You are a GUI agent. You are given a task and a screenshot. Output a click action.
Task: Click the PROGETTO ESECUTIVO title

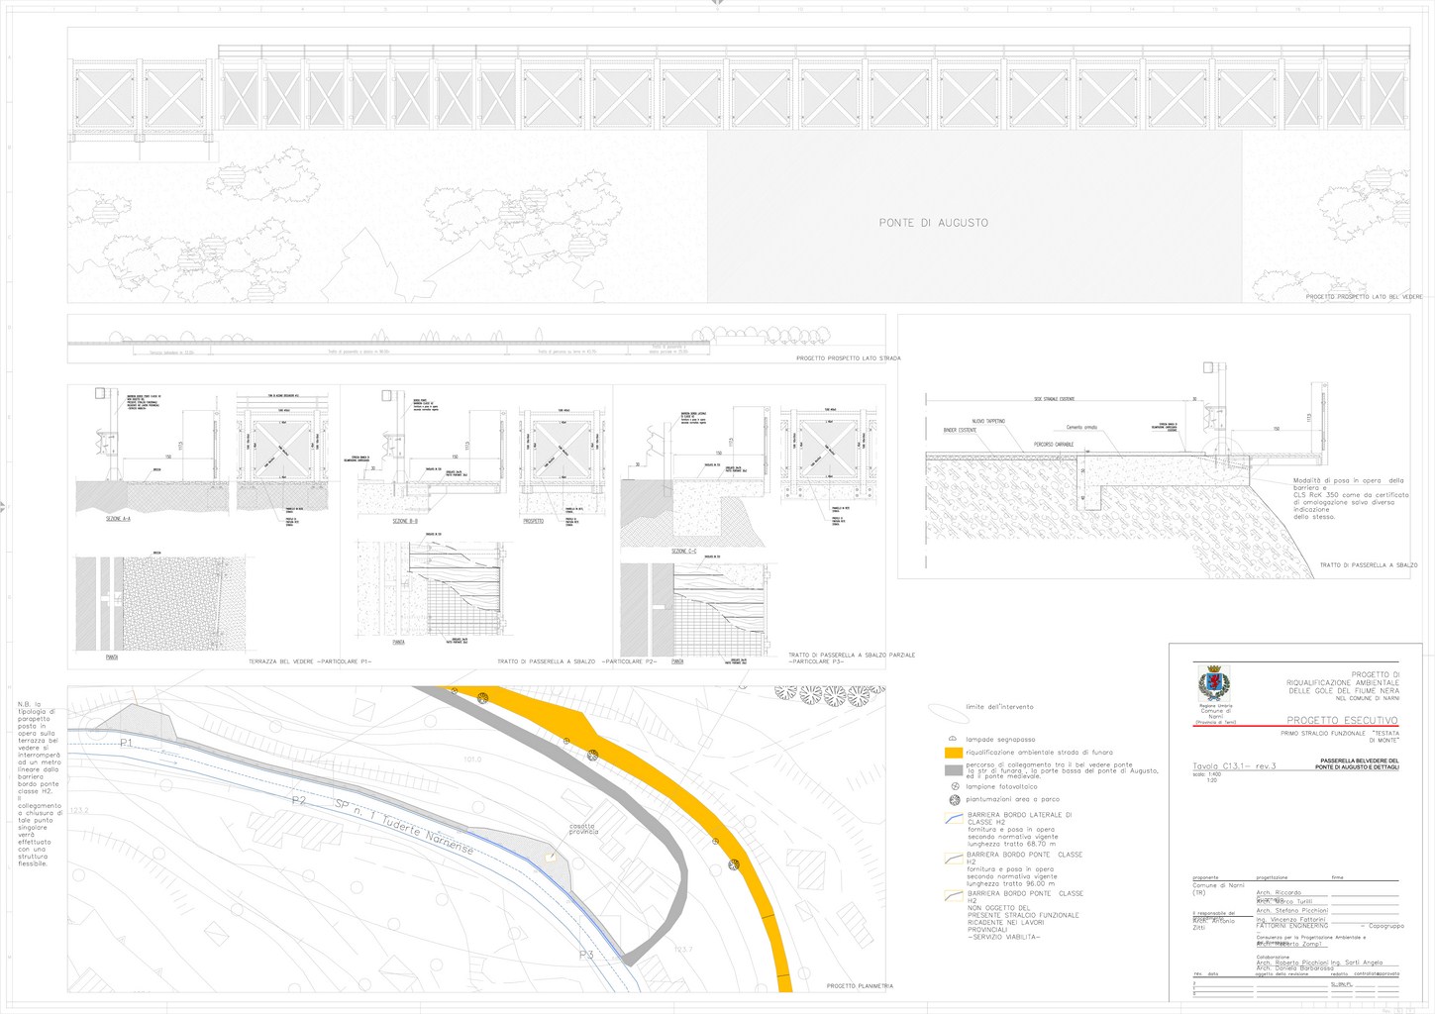point(1342,720)
